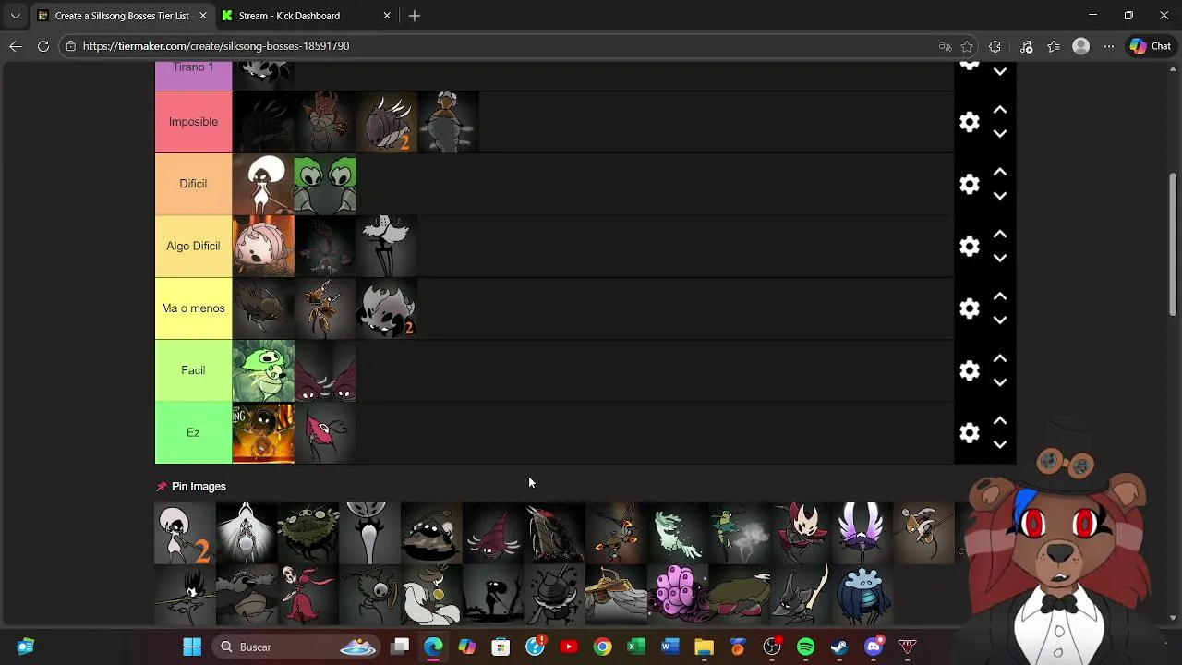Screen dimensions: 1182x665
Task: Select fiery boss image in Ez tier
Action: click(263, 432)
